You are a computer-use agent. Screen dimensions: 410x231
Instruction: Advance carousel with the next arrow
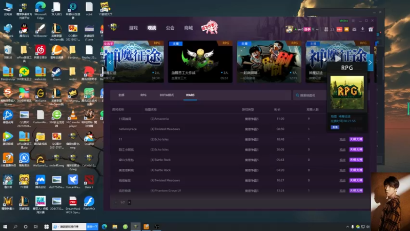[x=370, y=62]
